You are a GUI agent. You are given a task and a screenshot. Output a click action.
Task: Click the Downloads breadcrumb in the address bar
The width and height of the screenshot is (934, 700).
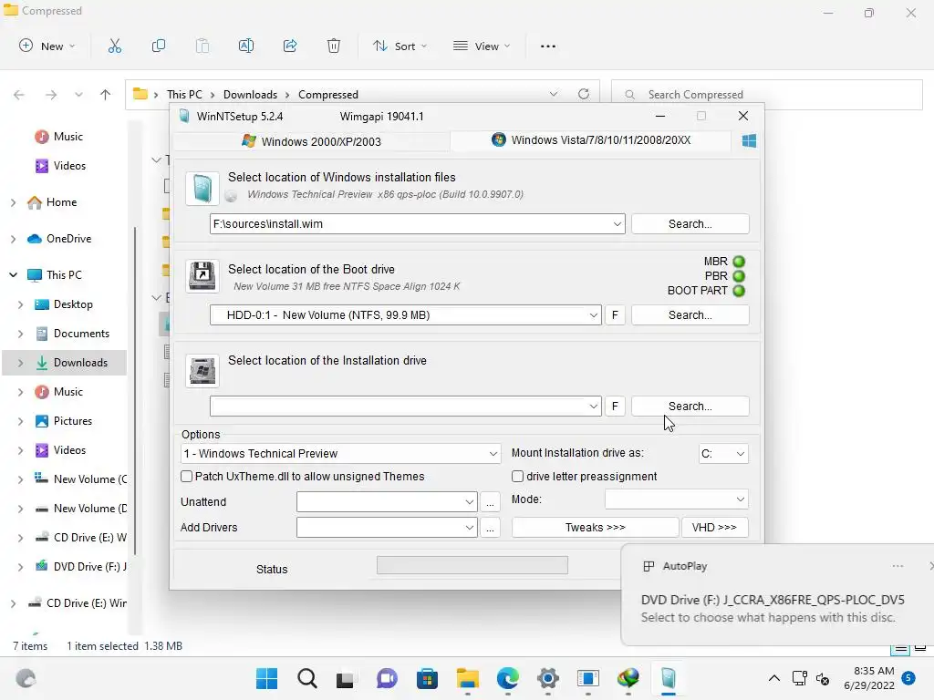pyautogui.click(x=250, y=95)
